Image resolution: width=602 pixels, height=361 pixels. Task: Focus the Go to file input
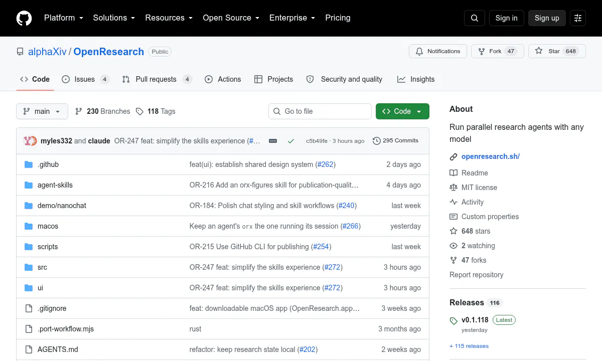click(320, 111)
